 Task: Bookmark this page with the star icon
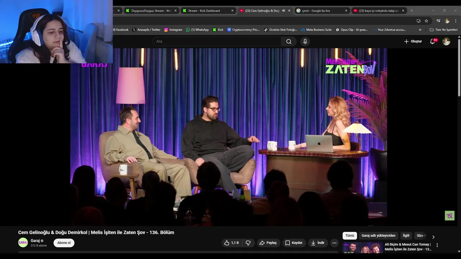[x=426, y=21]
